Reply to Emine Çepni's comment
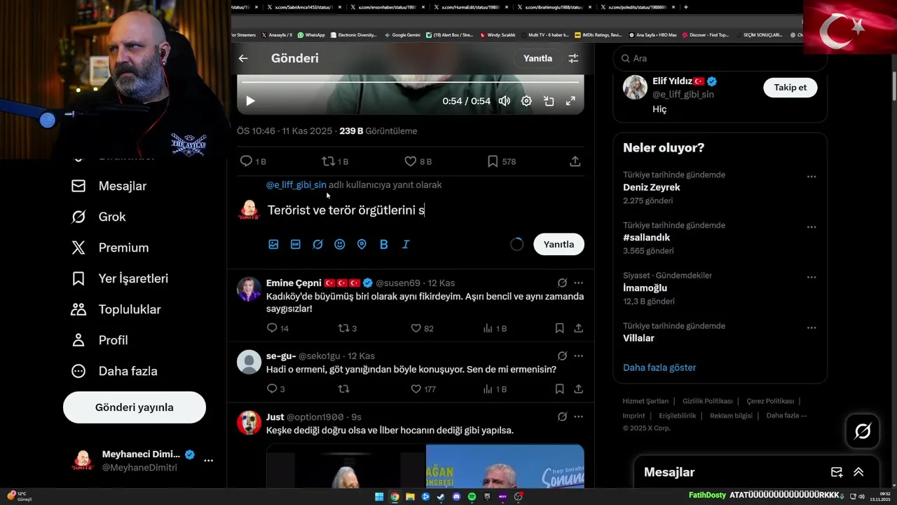 pyautogui.click(x=278, y=328)
